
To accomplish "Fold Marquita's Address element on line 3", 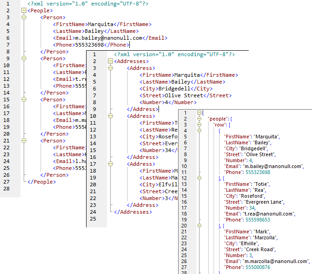I will [110, 68].
